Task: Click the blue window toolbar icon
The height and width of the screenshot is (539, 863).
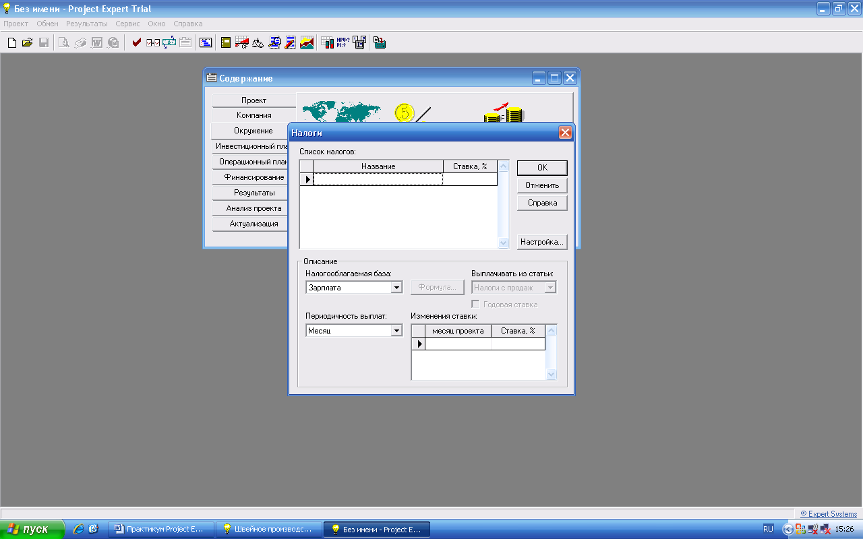Action: 206,42
